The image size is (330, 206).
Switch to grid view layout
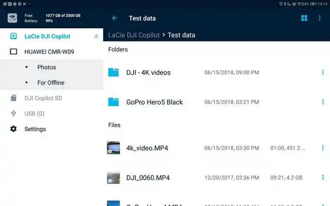pos(304,18)
